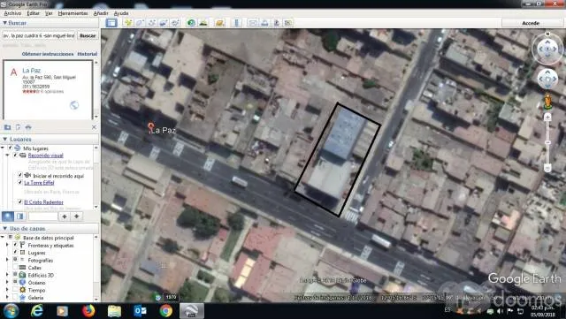The height and width of the screenshot is (319, 566).
Task: Move item up in Places arrow
Action: (x=65, y=216)
